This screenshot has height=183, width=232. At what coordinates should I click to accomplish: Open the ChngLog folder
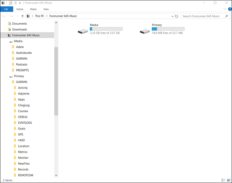coord(24,105)
